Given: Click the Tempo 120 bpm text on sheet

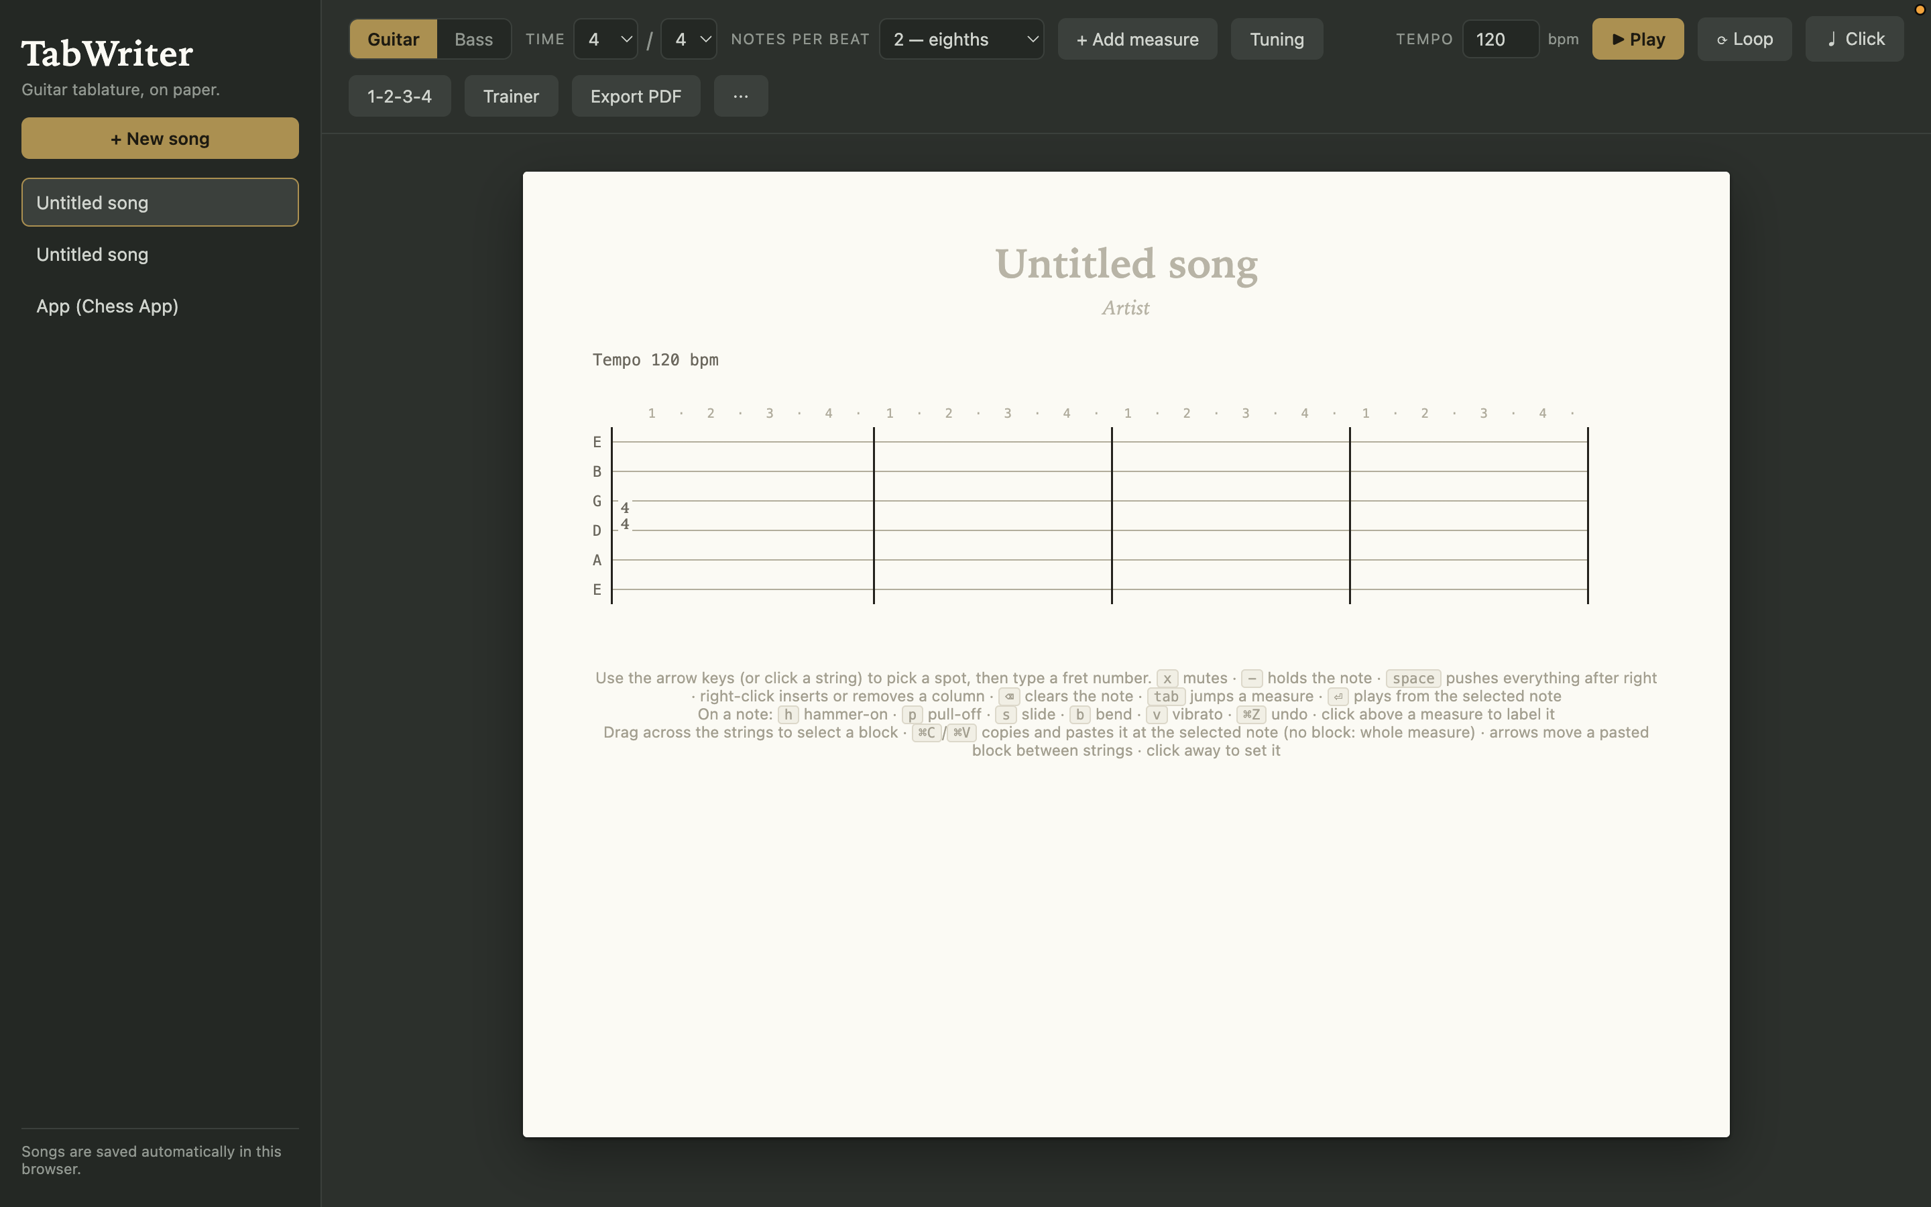Looking at the screenshot, I should coord(655,360).
